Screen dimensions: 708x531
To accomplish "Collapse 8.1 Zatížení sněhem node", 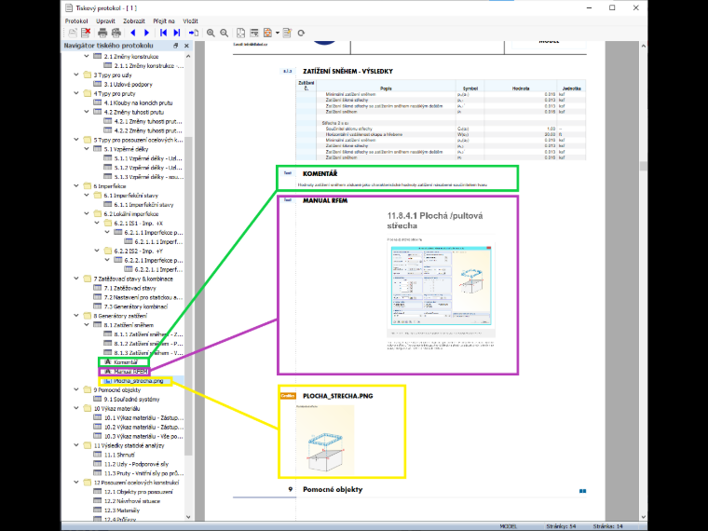I will 87,324.
